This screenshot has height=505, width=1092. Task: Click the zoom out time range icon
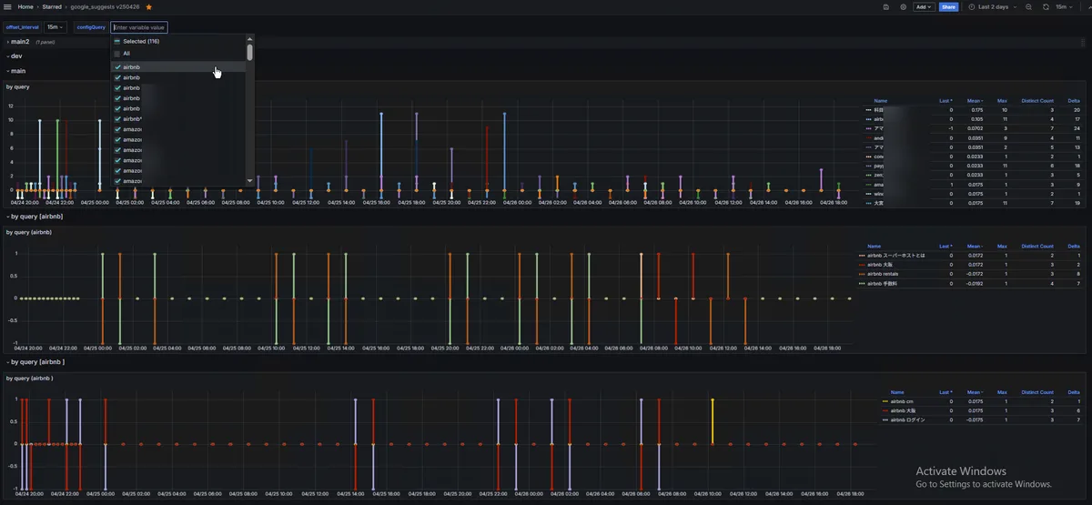point(1028,6)
